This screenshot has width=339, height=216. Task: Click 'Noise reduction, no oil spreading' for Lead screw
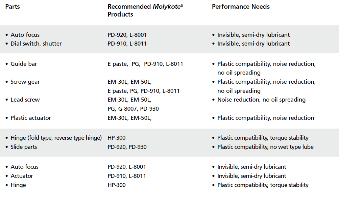pyautogui.click(x=261, y=100)
